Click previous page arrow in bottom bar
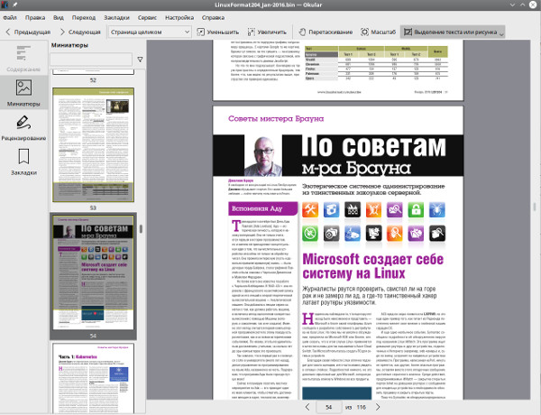Image resolution: width=541 pixels, height=415 pixels. (x=307, y=407)
